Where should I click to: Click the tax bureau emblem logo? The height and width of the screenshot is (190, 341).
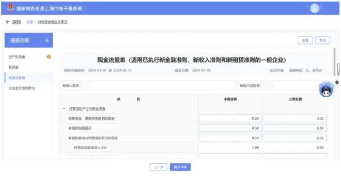point(10,8)
